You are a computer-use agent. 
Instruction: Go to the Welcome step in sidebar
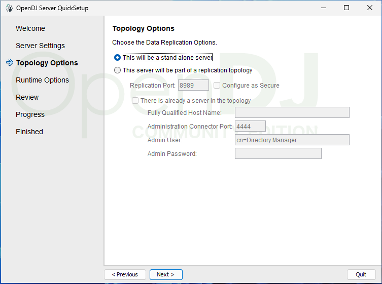pos(30,28)
